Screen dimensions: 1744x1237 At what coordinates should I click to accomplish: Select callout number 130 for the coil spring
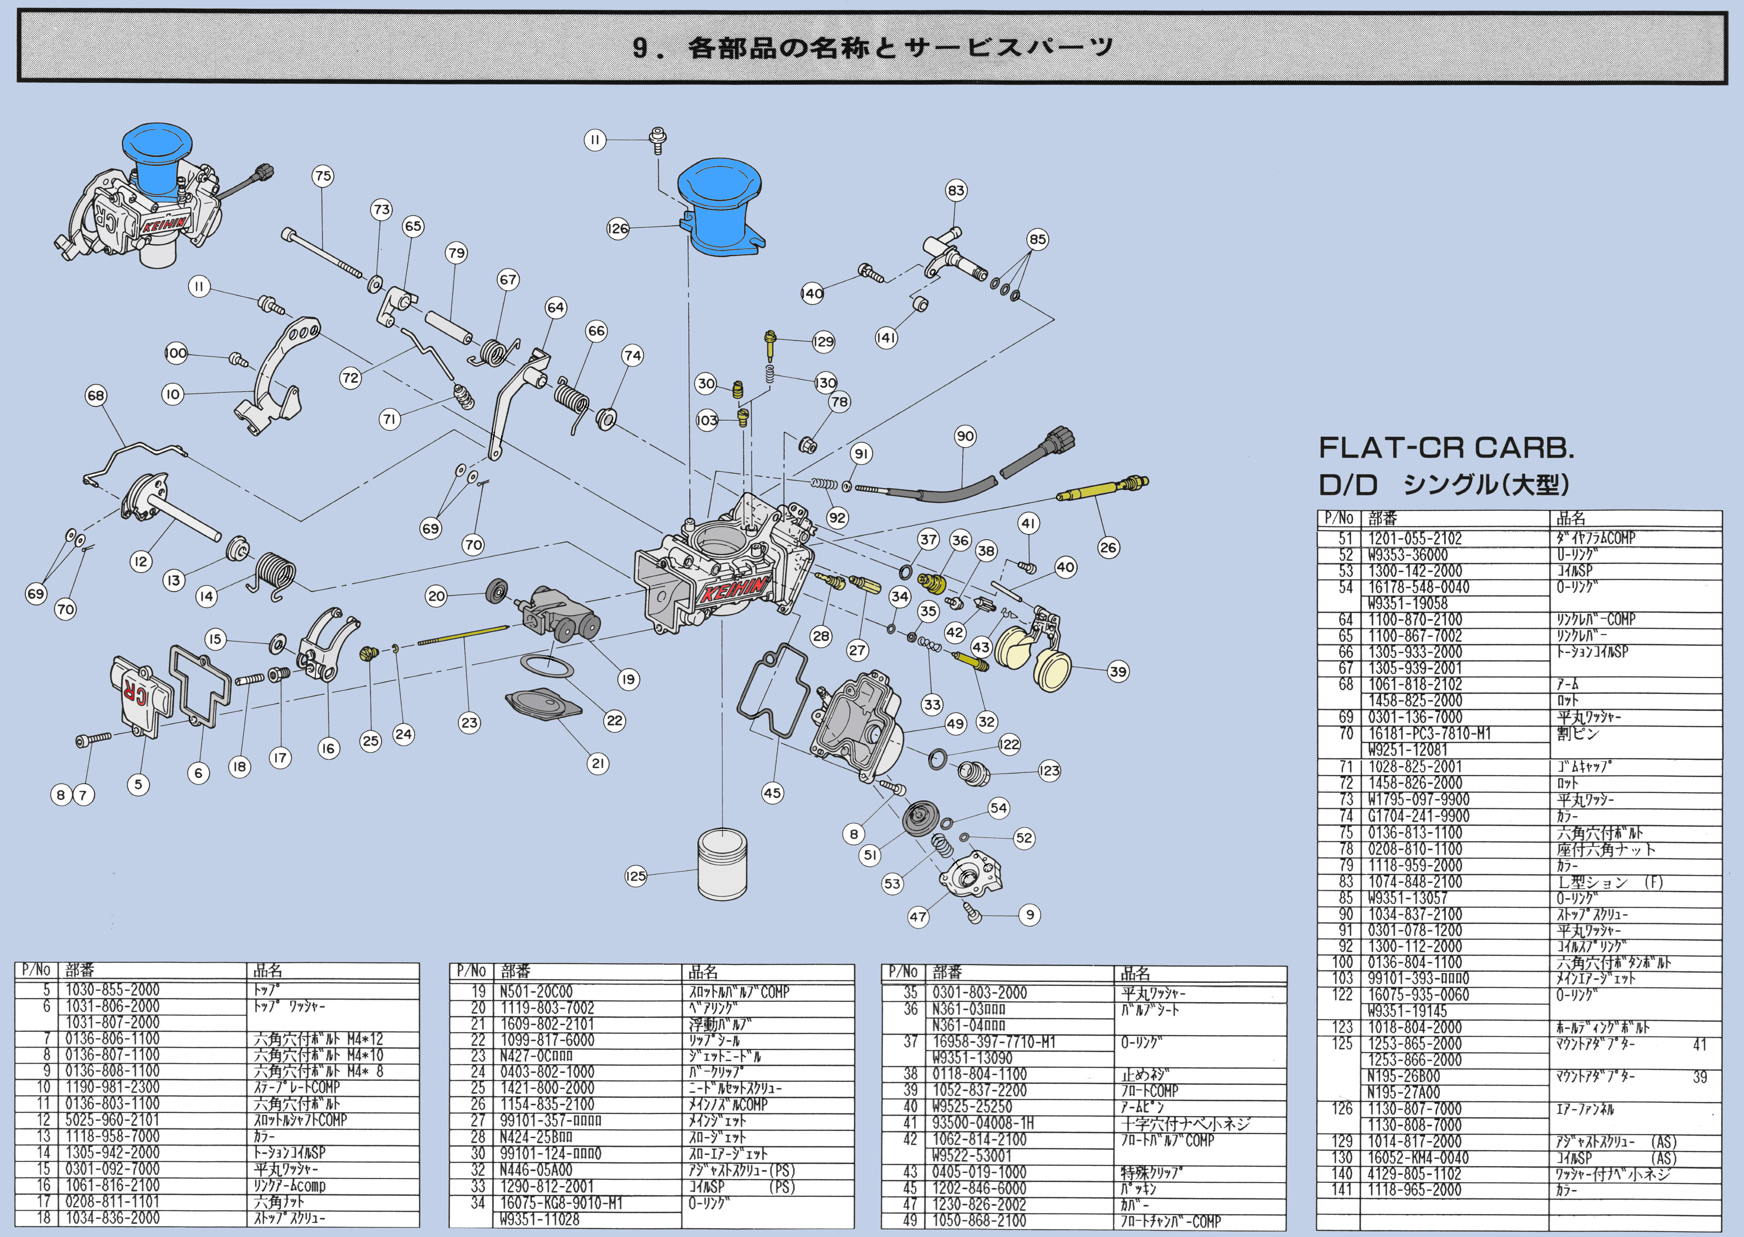(826, 382)
